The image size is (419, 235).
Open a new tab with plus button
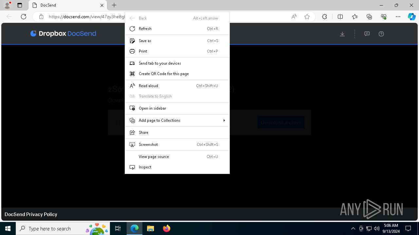tap(114, 5)
